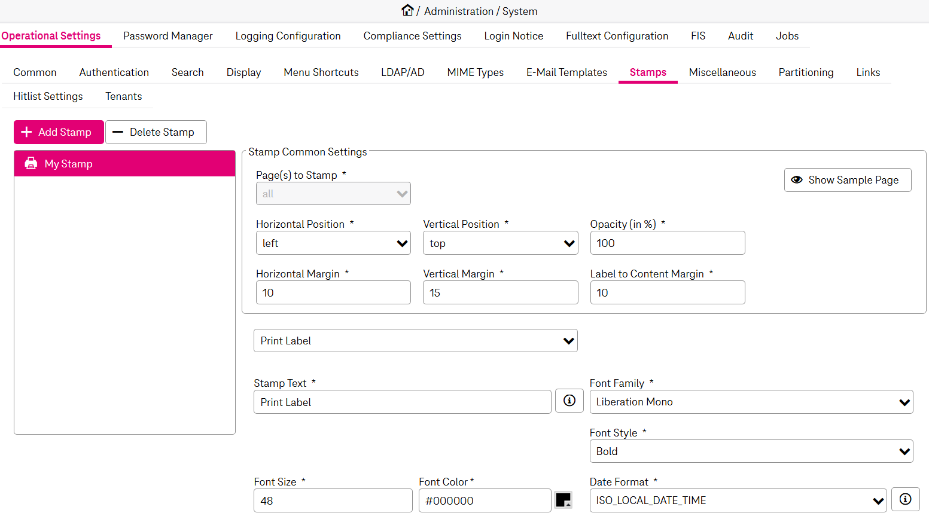Select My Stamp in the stamp list
929x516 pixels.
click(124, 164)
